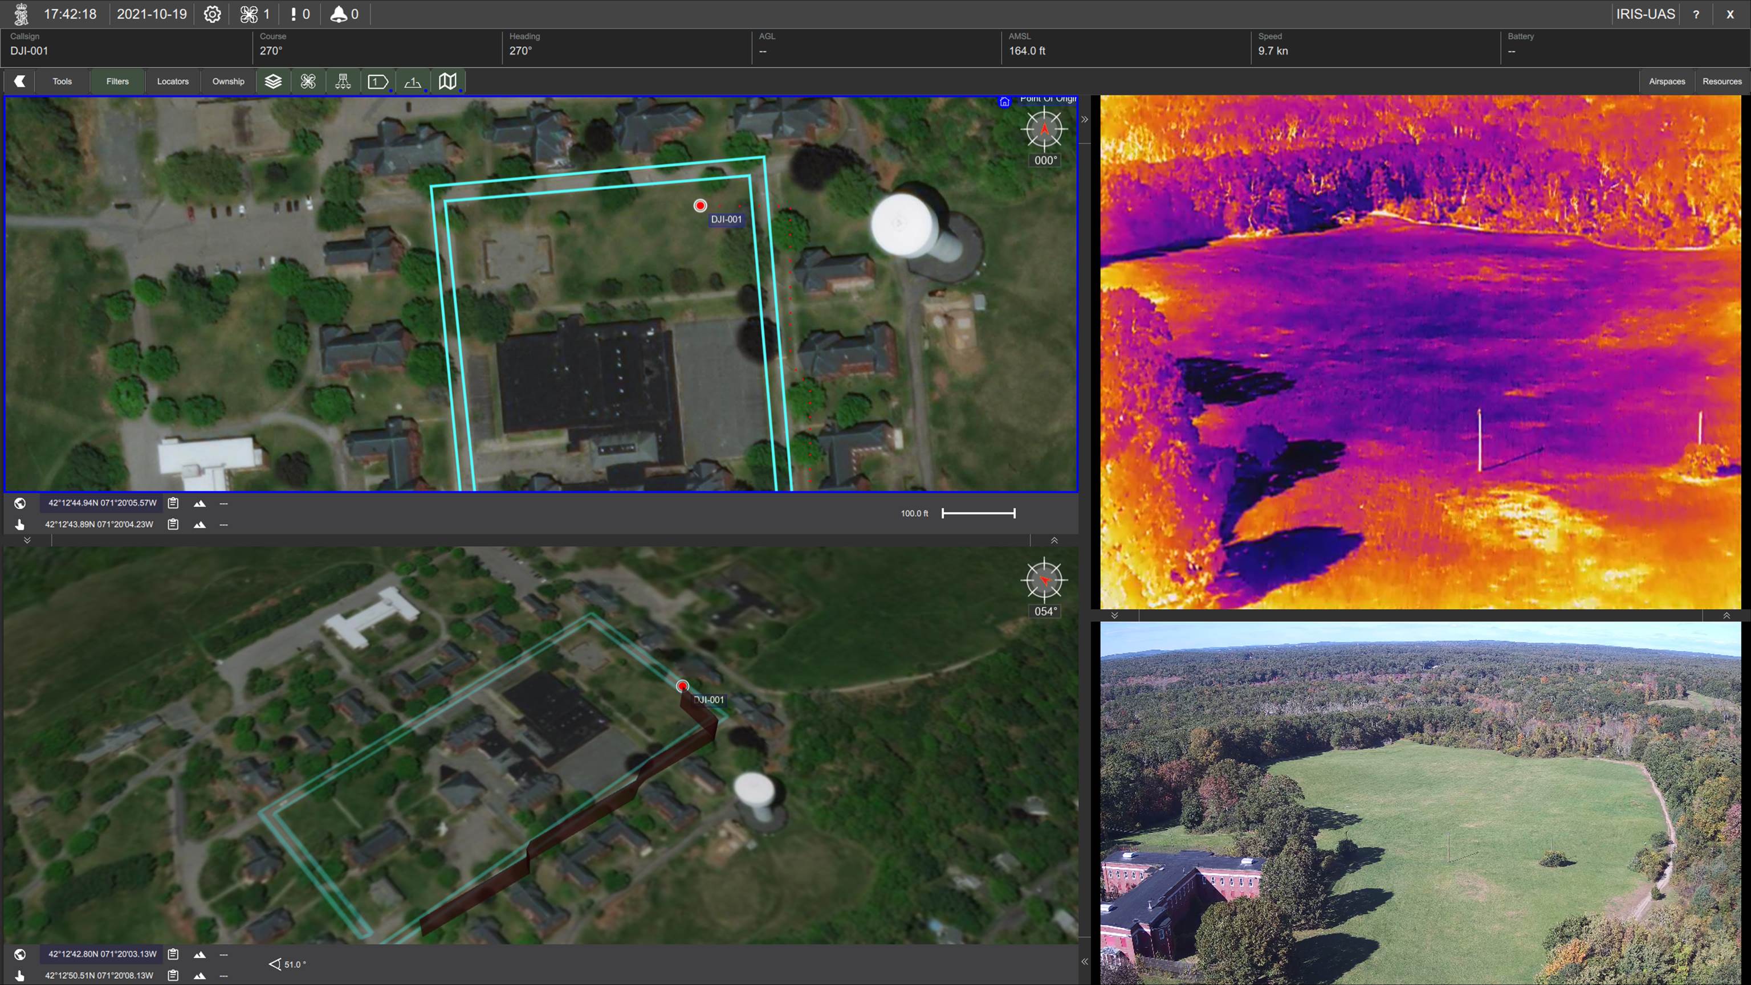Select the DJI-001 drone marker on top map
The width and height of the screenshot is (1751, 985).
[x=700, y=206]
